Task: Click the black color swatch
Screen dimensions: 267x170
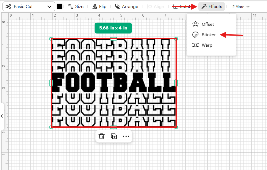Action: click(x=60, y=7)
